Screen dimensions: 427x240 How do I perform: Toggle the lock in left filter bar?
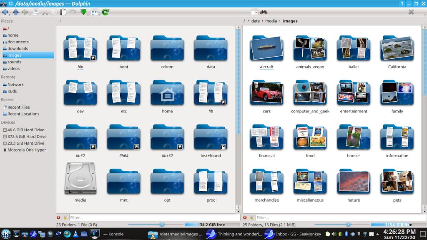[x=65, y=217]
